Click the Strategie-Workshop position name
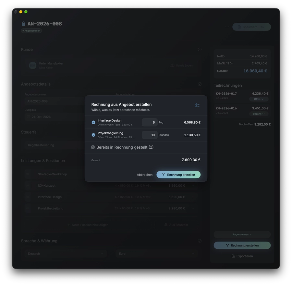This screenshot has width=292, height=285. click(x=52, y=174)
